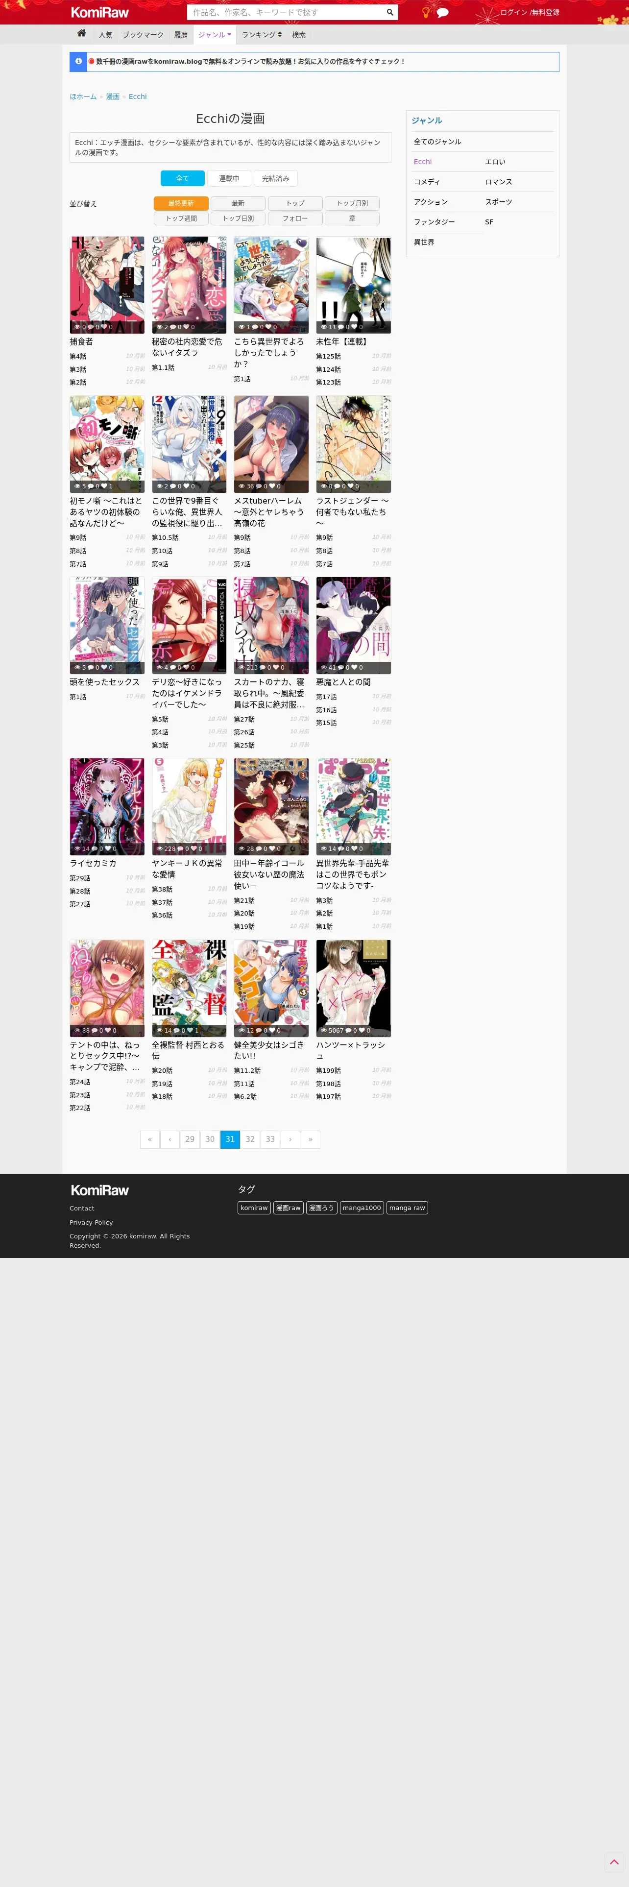This screenshot has height=1887, width=629.
Task: Select アクション genre in sidebar
Action: [431, 202]
